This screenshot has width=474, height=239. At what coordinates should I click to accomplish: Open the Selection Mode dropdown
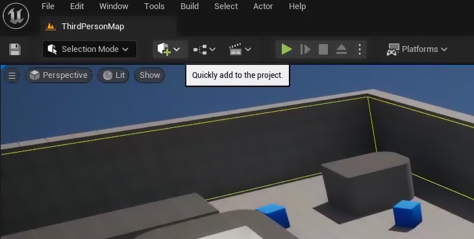90,49
